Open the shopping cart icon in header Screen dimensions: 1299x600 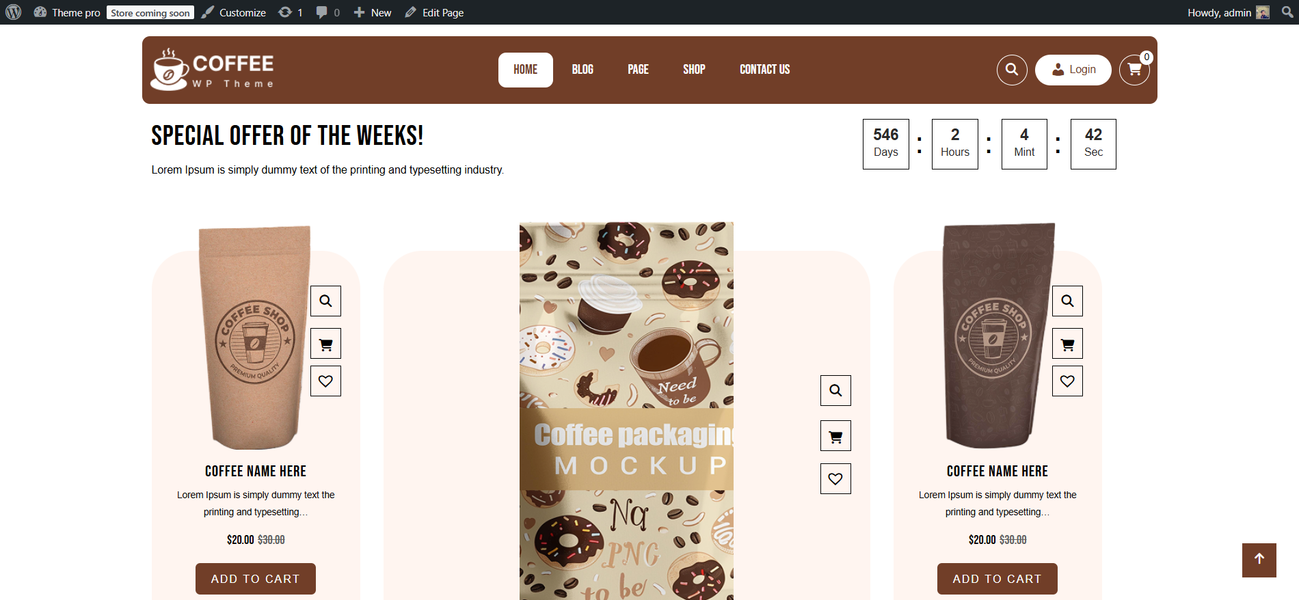1135,70
